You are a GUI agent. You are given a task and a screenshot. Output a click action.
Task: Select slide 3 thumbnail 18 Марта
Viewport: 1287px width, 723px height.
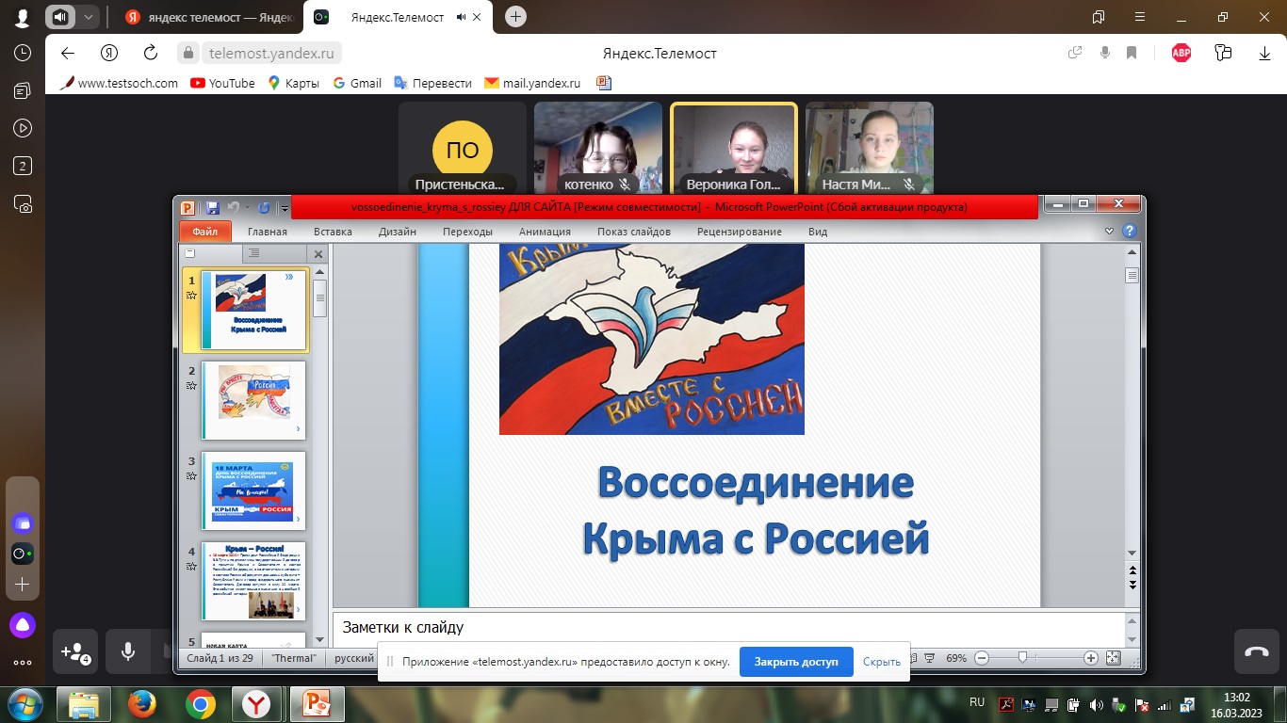click(253, 490)
